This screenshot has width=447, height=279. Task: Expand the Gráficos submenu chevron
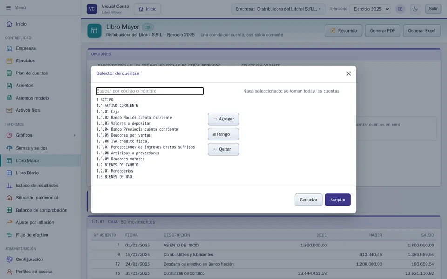[x=75, y=135]
